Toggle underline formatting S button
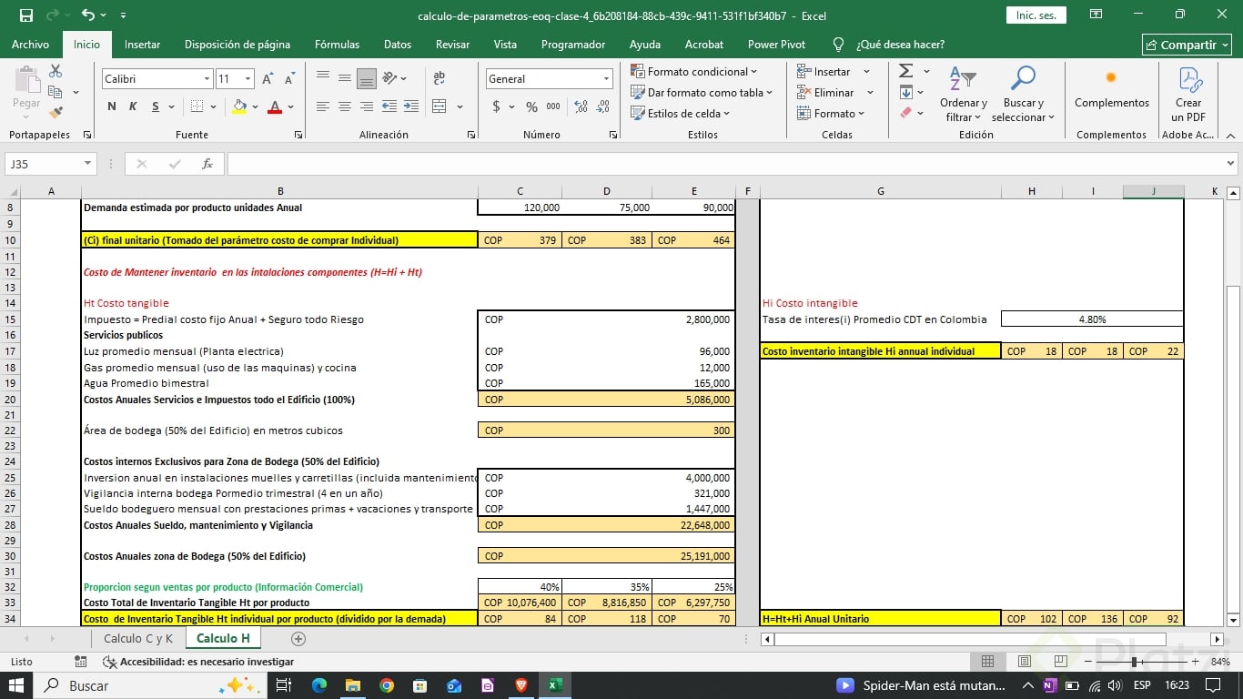This screenshot has width=1243, height=699. tap(156, 106)
